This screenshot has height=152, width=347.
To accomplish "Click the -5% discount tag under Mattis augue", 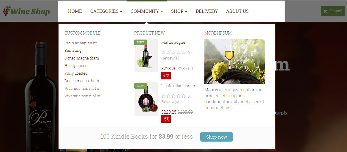I will tap(166, 75).
